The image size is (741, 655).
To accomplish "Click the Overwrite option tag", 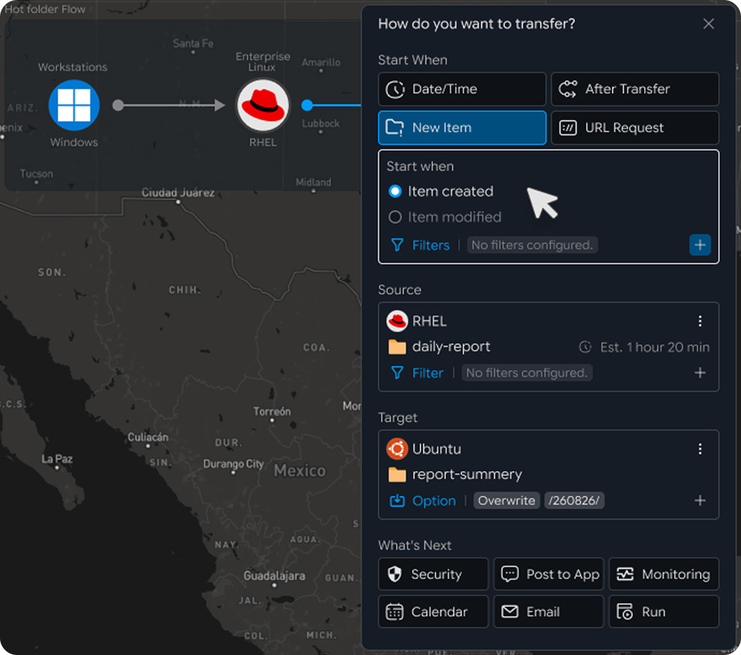I will pos(507,500).
